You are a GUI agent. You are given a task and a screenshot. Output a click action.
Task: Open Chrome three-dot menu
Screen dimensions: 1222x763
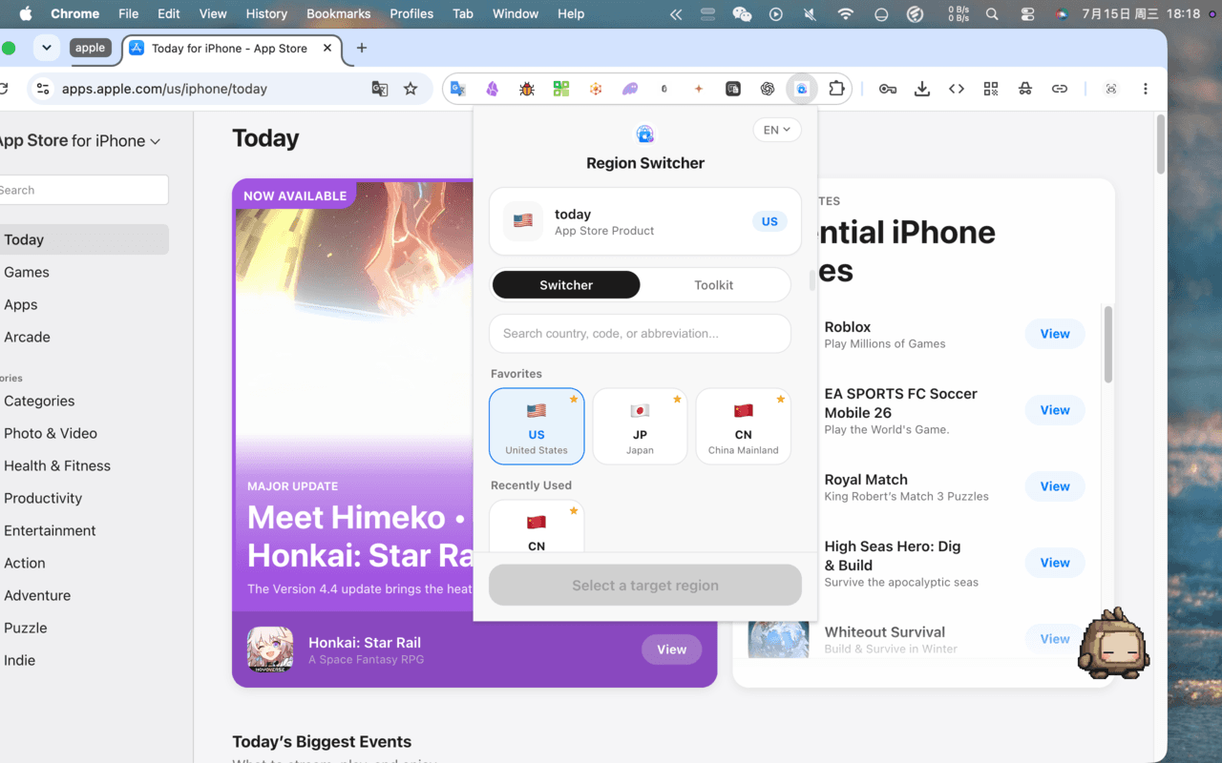click(1146, 89)
